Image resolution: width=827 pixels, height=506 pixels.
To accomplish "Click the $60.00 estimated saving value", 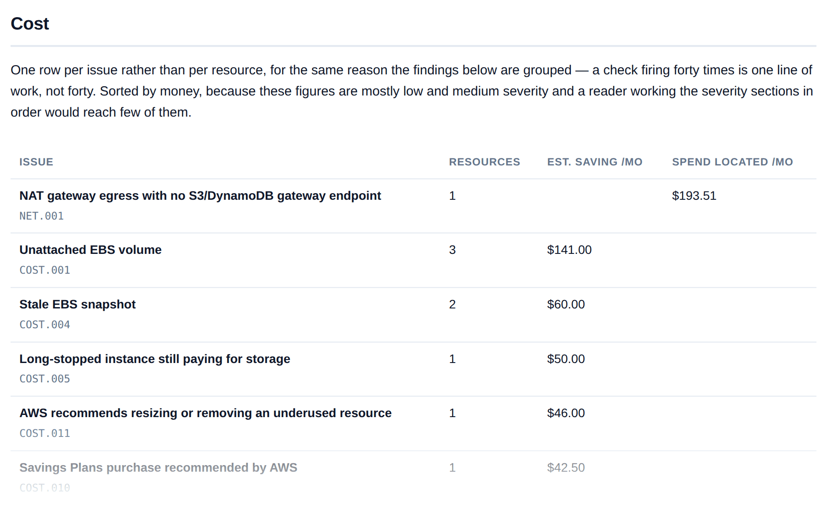I will pyautogui.click(x=566, y=304).
